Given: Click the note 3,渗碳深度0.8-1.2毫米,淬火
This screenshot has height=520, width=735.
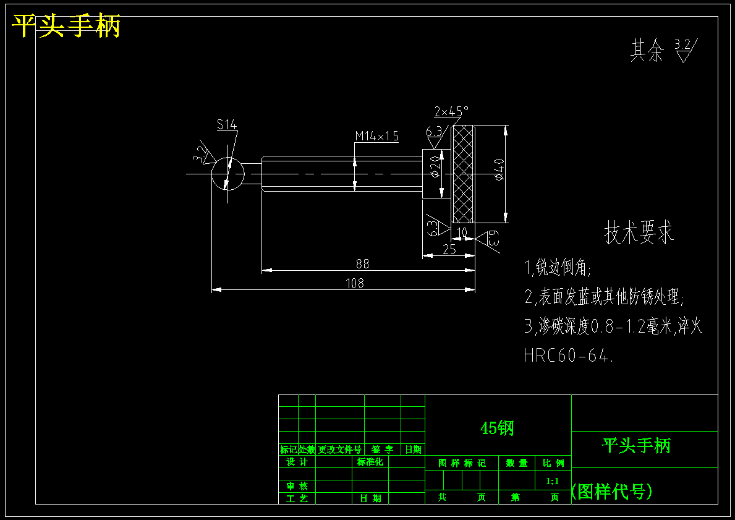Looking at the screenshot, I should tap(613, 325).
